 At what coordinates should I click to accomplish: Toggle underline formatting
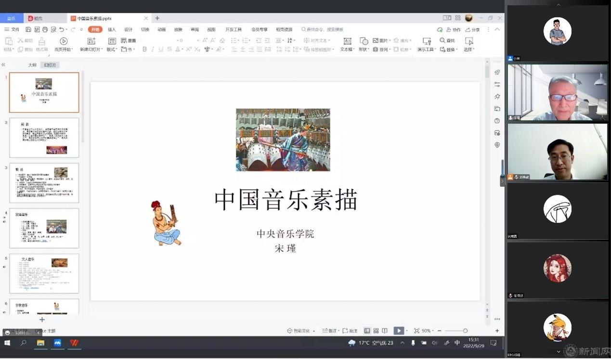click(x=160, y=49)
